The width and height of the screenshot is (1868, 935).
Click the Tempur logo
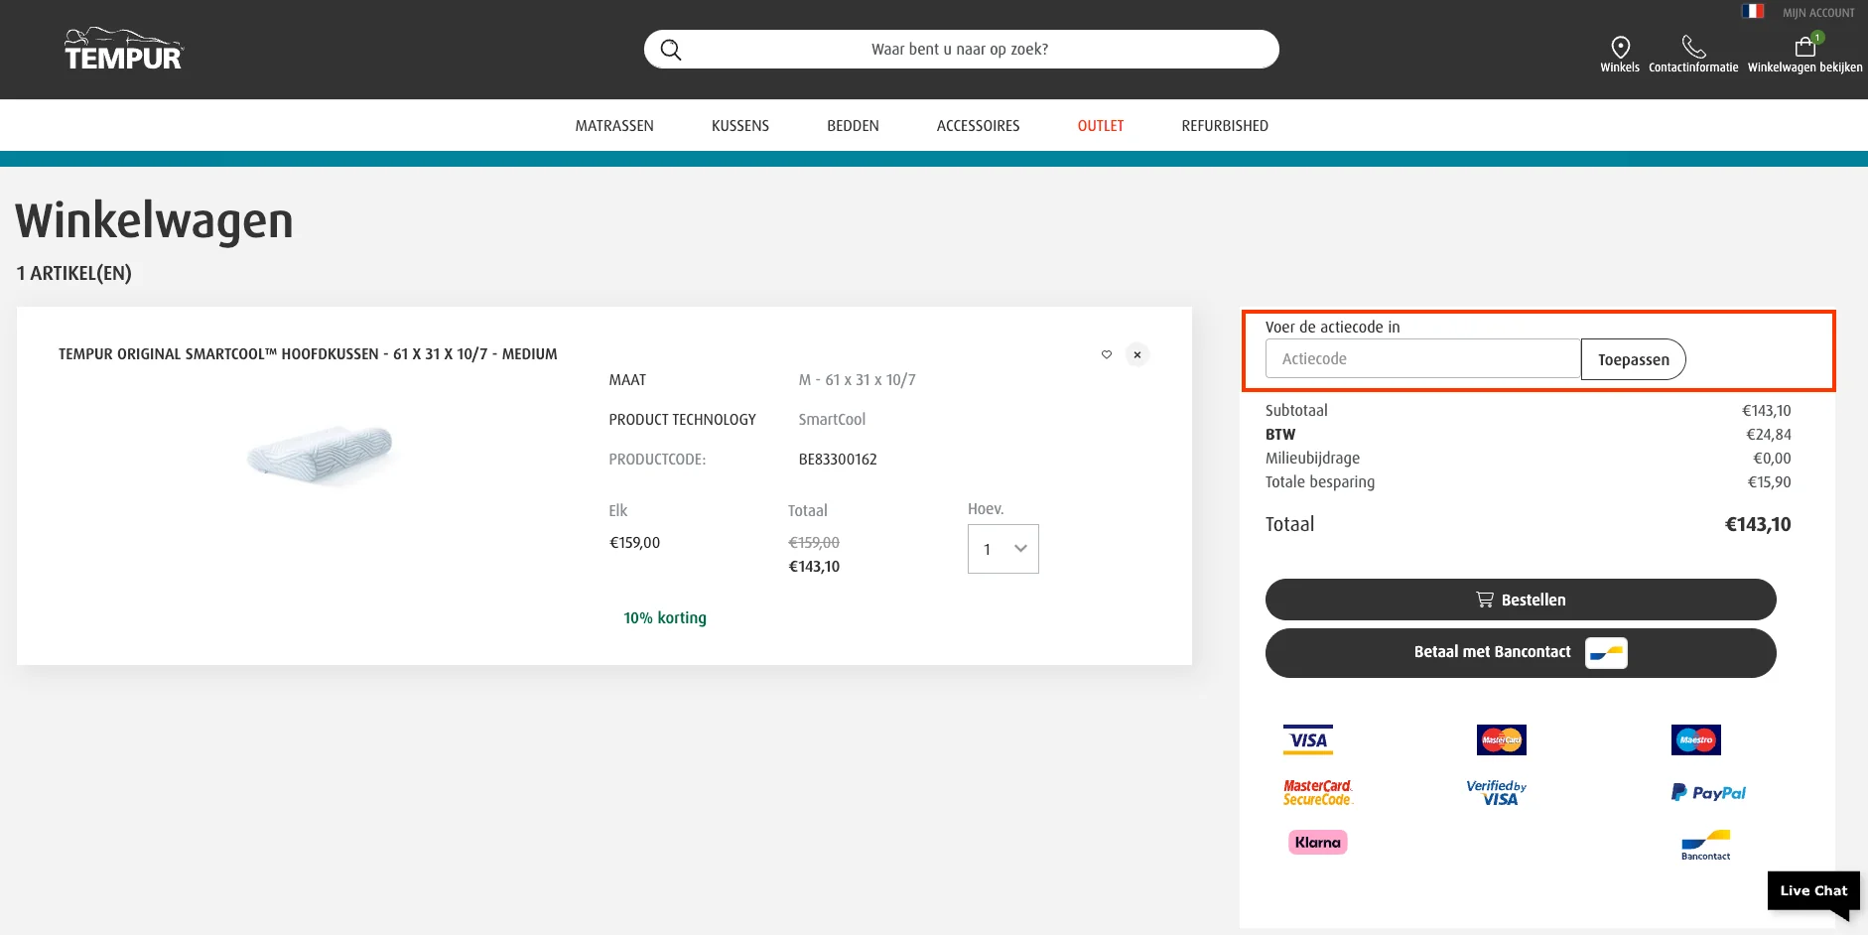click(124, 50)
